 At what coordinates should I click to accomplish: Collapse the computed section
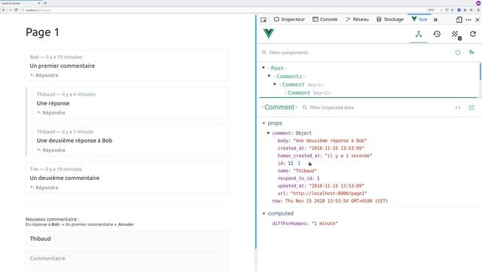264,213
